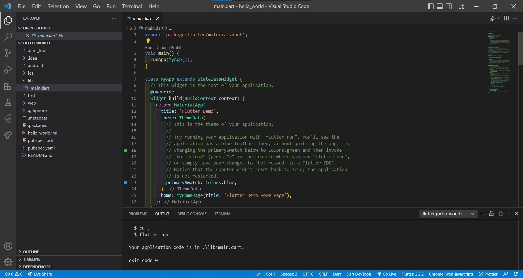Close the bottom panel
Viewport: 523px width, 278px height.
516,214
